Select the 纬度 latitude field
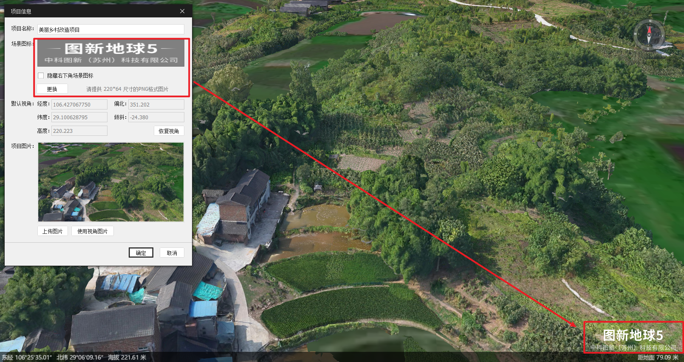Viewport: 684px width, 362px height. pyautogui.click(x=79, y=117)
